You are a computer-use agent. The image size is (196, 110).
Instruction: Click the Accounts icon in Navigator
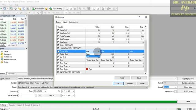tap(2, 54)
